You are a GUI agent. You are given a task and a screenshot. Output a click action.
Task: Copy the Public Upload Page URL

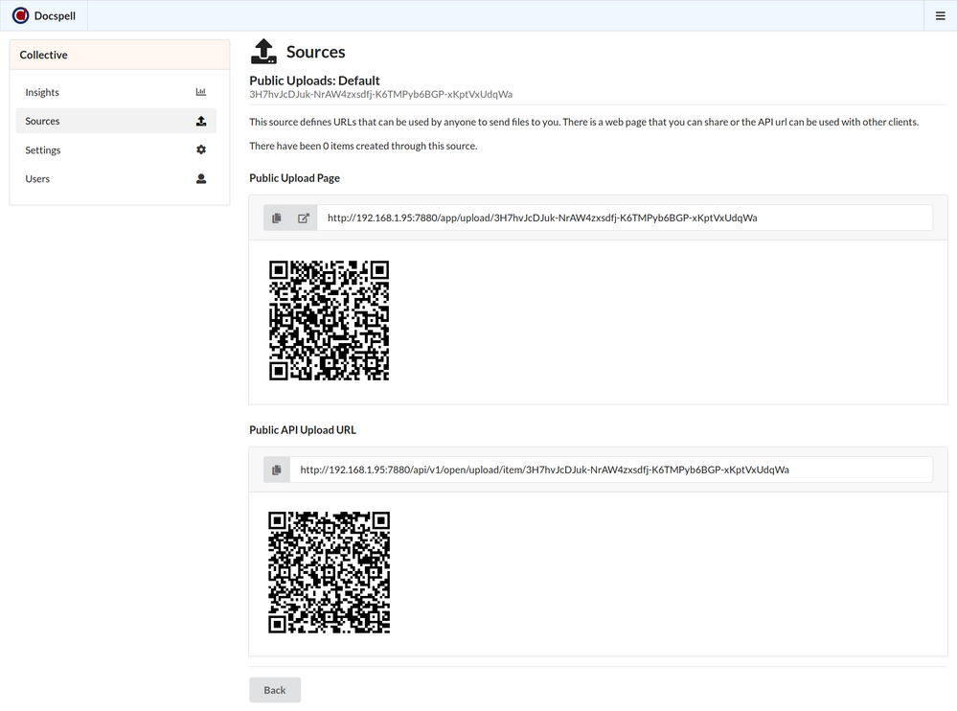277,218
